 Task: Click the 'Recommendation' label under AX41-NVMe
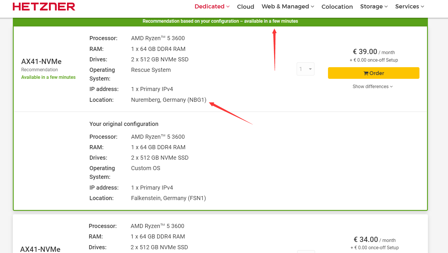point(40,70)
